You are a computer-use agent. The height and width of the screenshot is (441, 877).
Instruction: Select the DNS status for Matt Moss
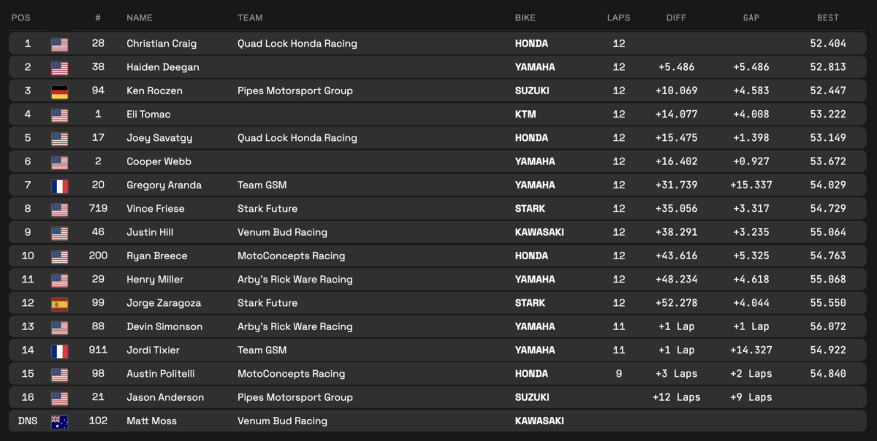(28, 421)
